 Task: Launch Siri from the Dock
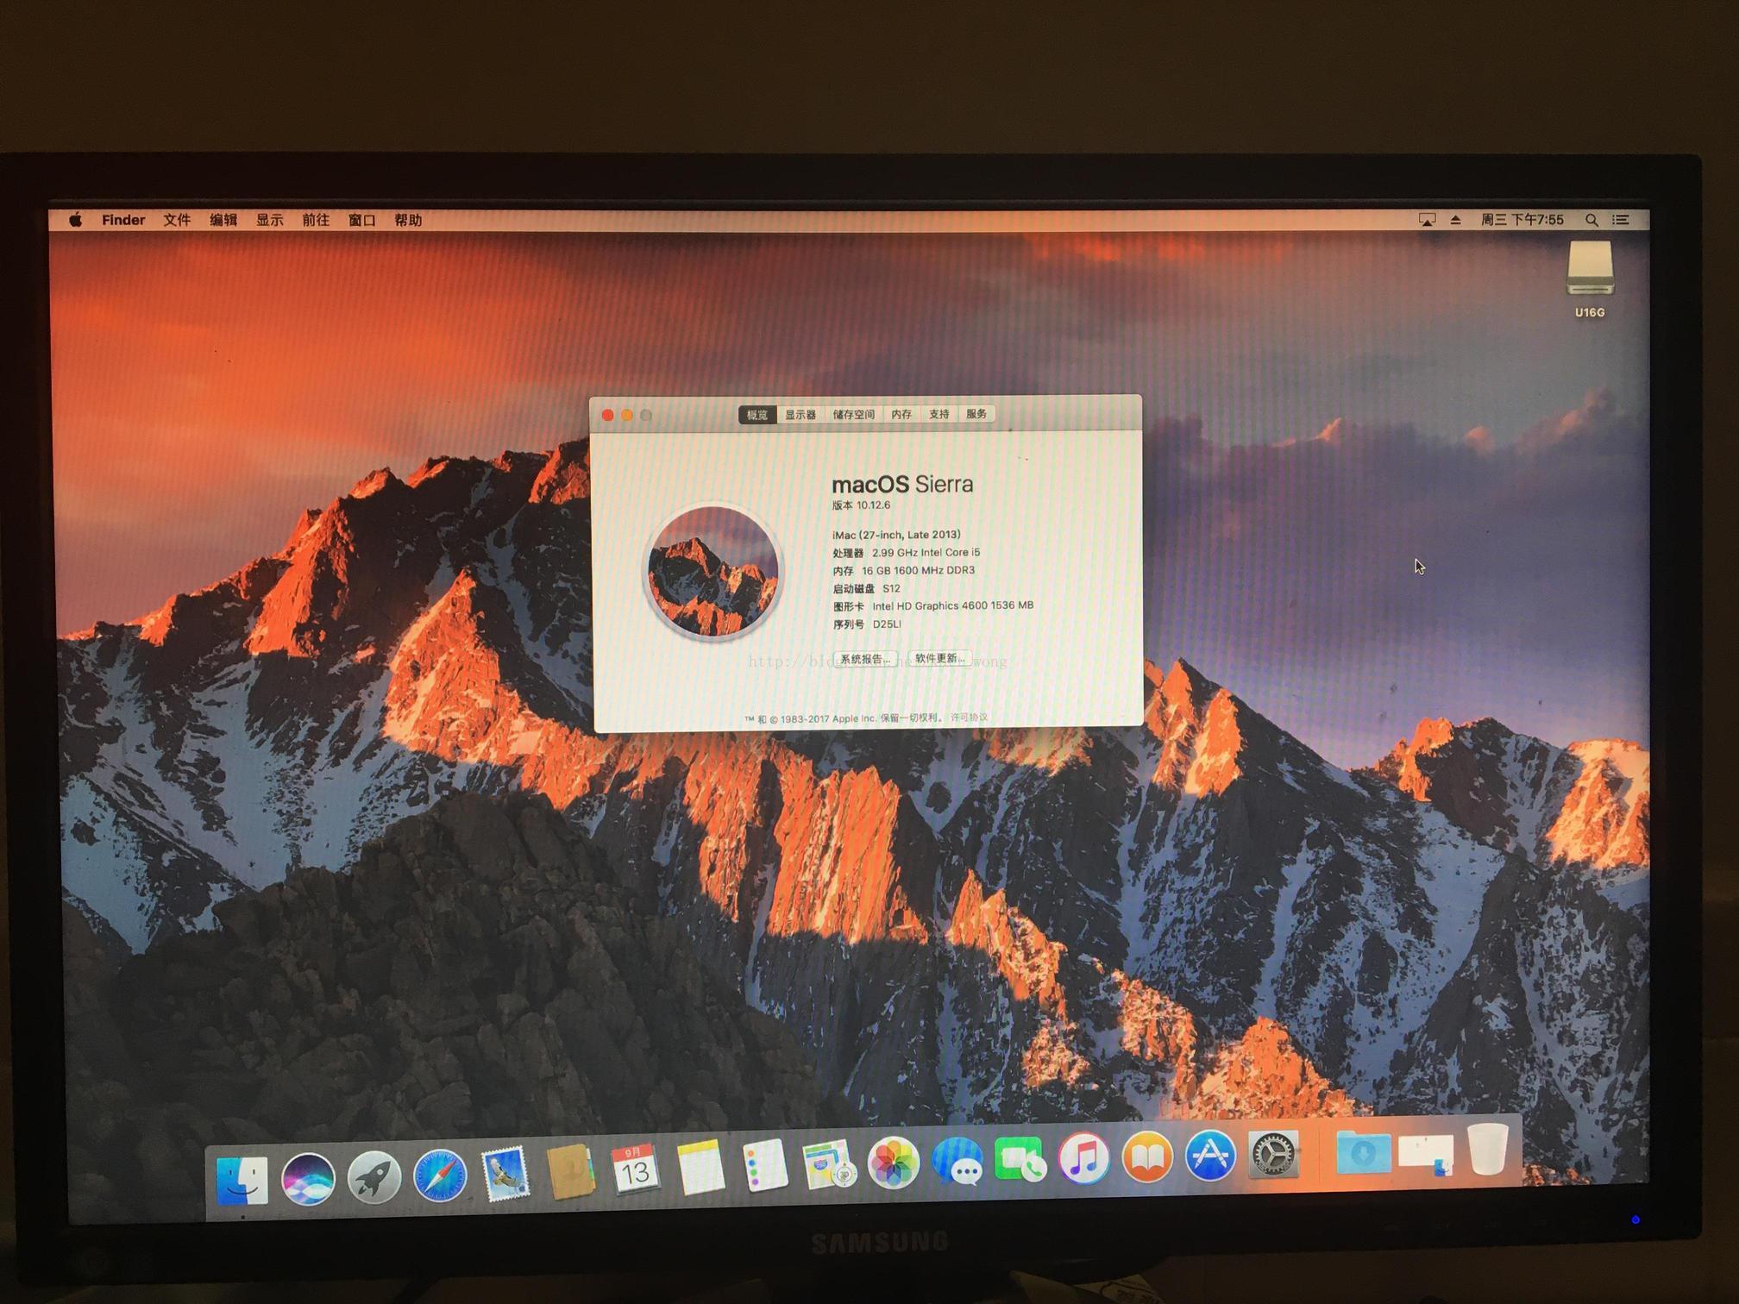click(x=308, y=1178)
